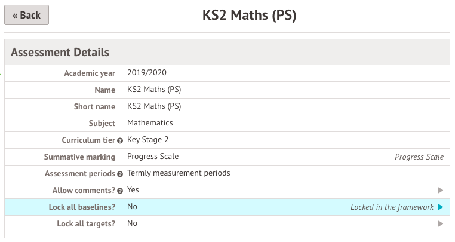455x242 pixels.
Task: Click the Back button
Action: (26, 16)
